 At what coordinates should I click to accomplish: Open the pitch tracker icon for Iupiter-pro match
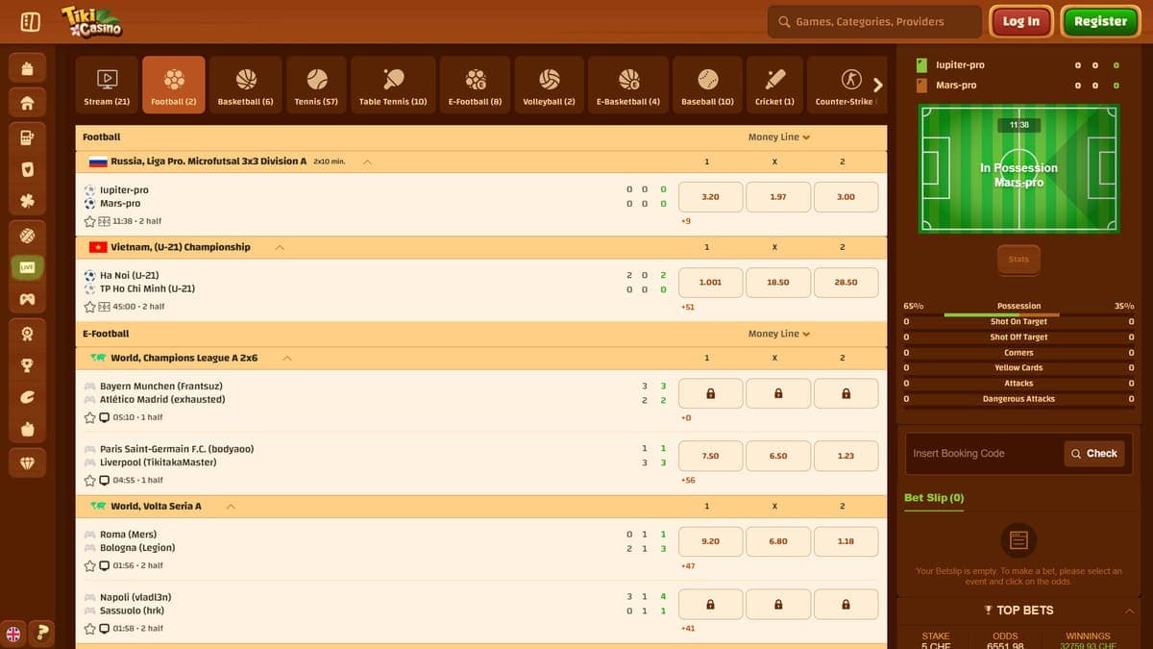pos(105,221)
